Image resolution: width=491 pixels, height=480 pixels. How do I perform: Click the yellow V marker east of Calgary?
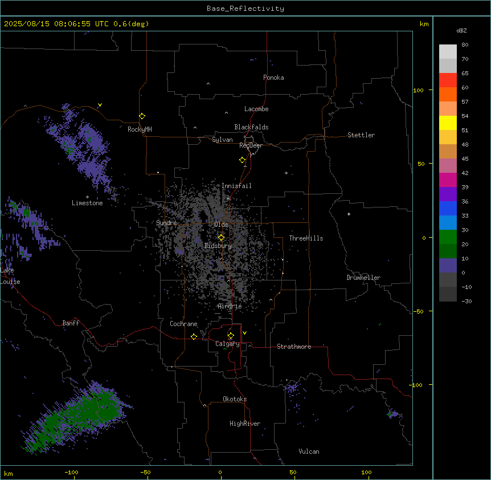point(244,333)
